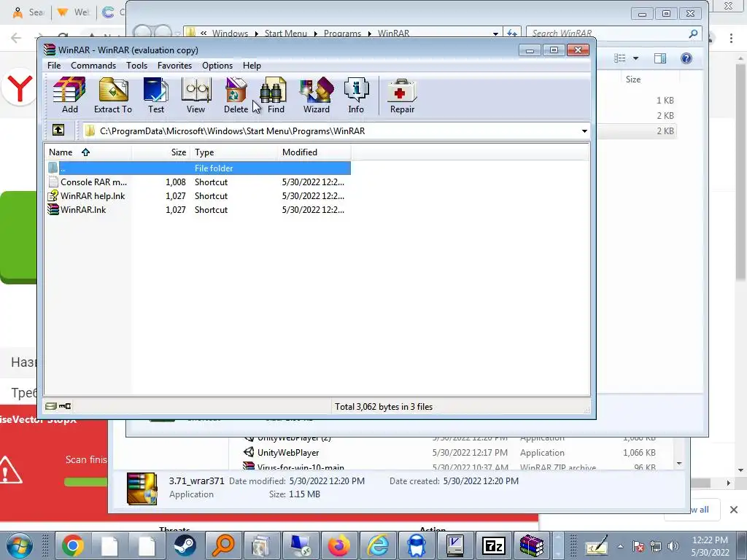The image size is (747, 560).
Task: Click Size column header in Explorer window
Action: click(633, 79)
